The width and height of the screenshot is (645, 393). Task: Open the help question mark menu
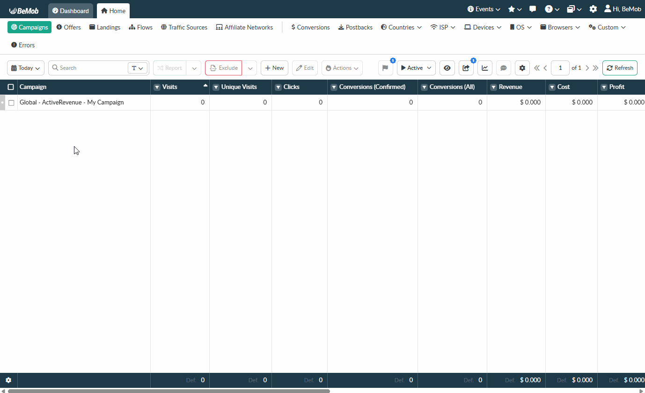coord(552,9)
